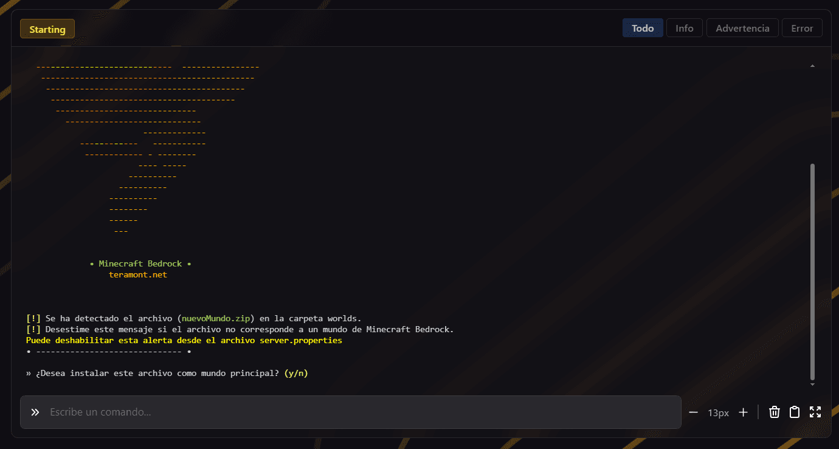Click the (y/n) prompt text
The image size is (839, 449).
[296, 374]
